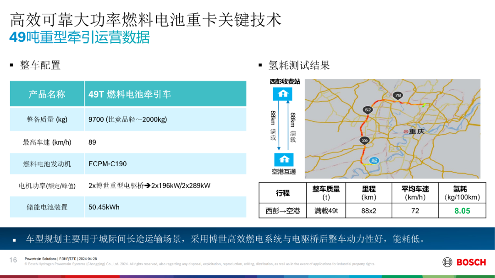Click the 重庆 city label on map
The image size is (495, 278).
416,131
